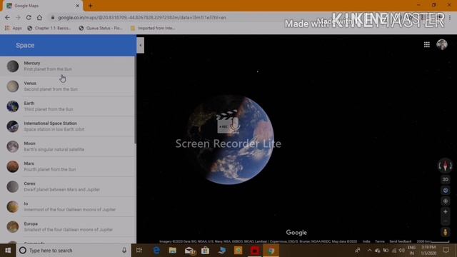
Task: Click the Mars planet thumbnail
Action: [x=13, y=166]
